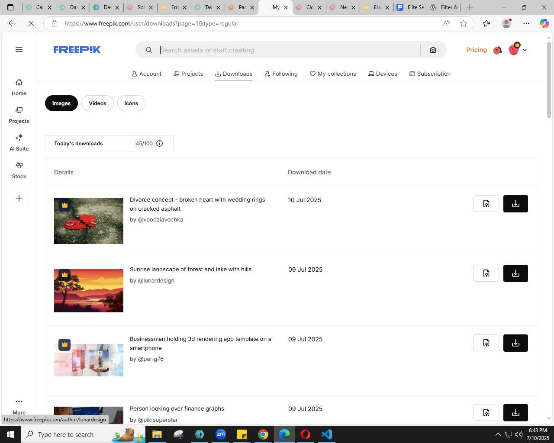The image size is (554, 443).
Task: Open Zoom from the taskbar
Action: (x=221, y=434)
